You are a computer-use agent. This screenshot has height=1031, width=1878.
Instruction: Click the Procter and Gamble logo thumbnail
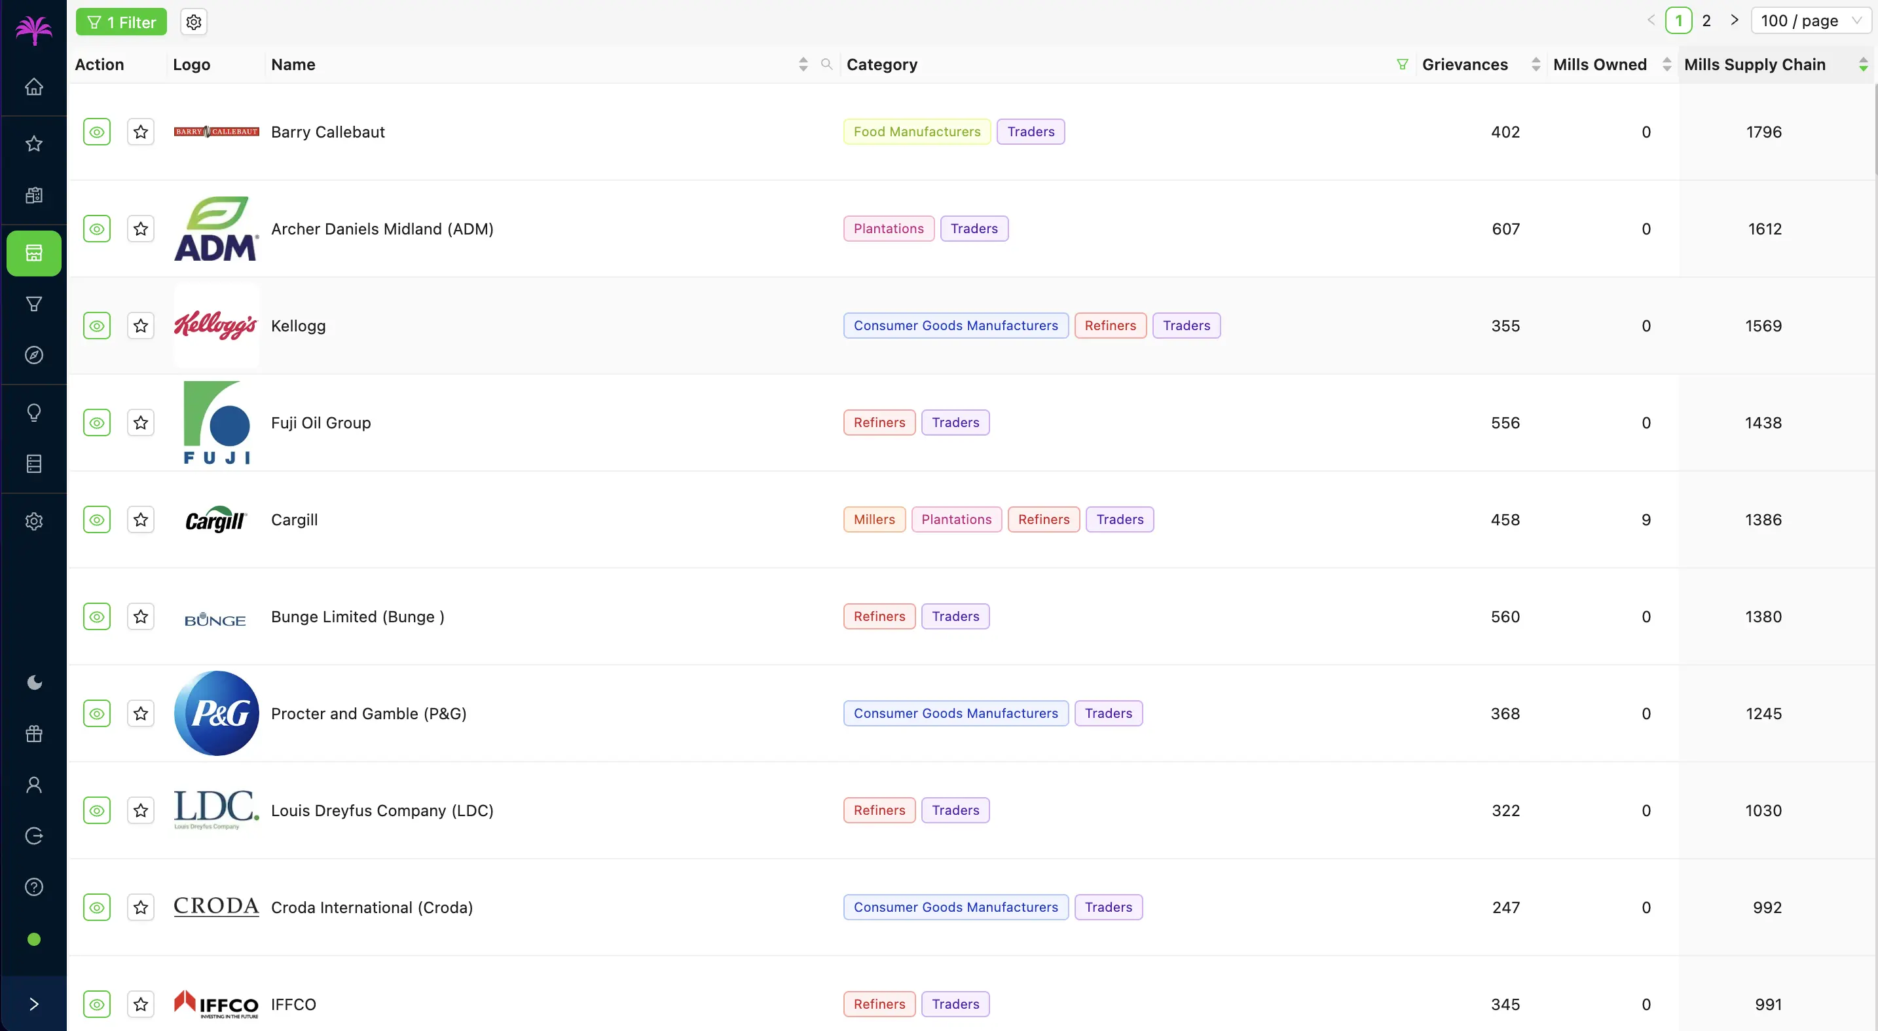coord(217,713)
